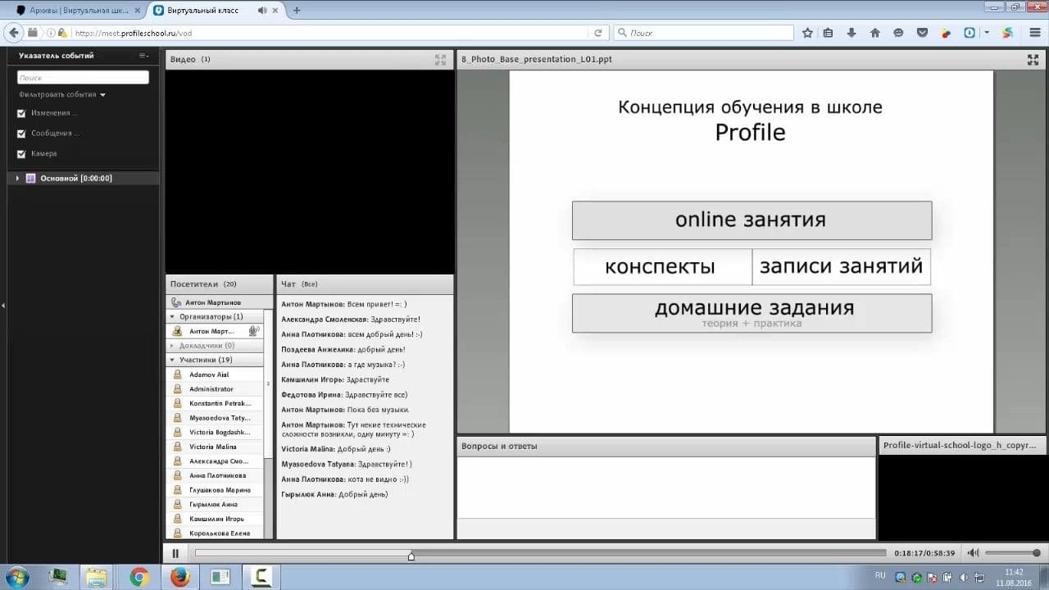The width and height of the screenshot is (1049, 590).
Task: Click the RU language indicator
Action: [880, 575]
